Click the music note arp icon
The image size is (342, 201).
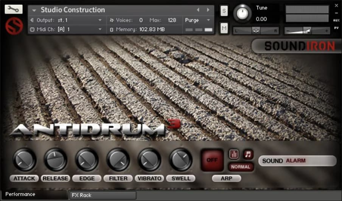point(248,154)
